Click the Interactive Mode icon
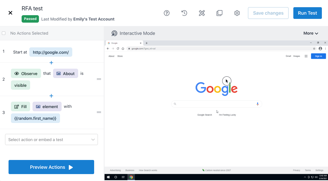Viewport: 328px width, 181px height. pyautogui.click(x=114, y=33)
